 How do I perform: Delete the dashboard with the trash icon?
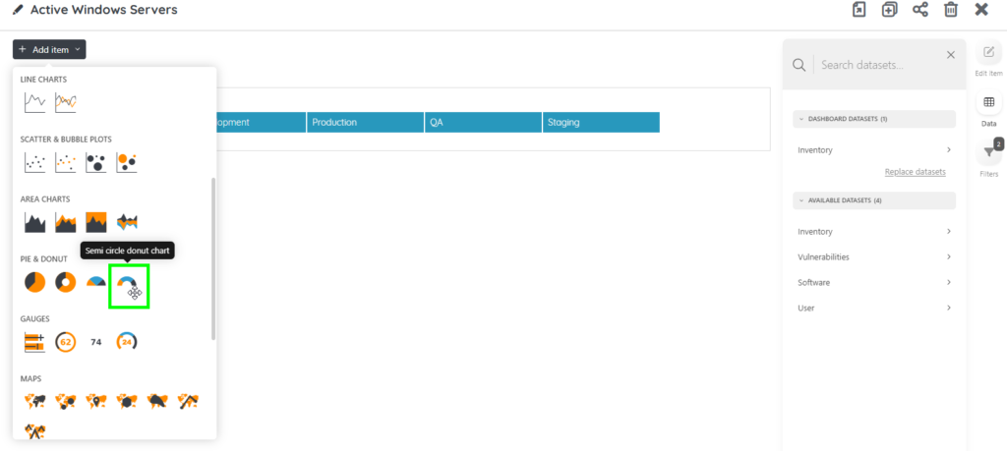click(951, 10)
